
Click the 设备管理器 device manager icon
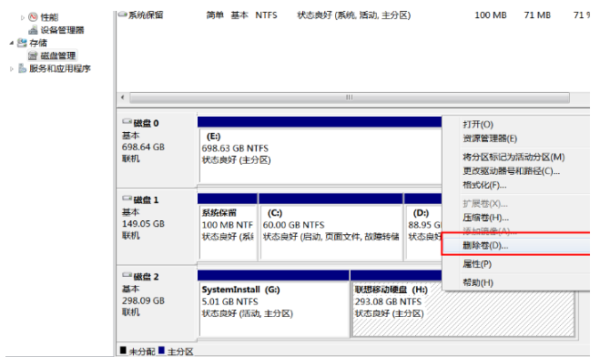pyautogui.click(x=34, y=30)
